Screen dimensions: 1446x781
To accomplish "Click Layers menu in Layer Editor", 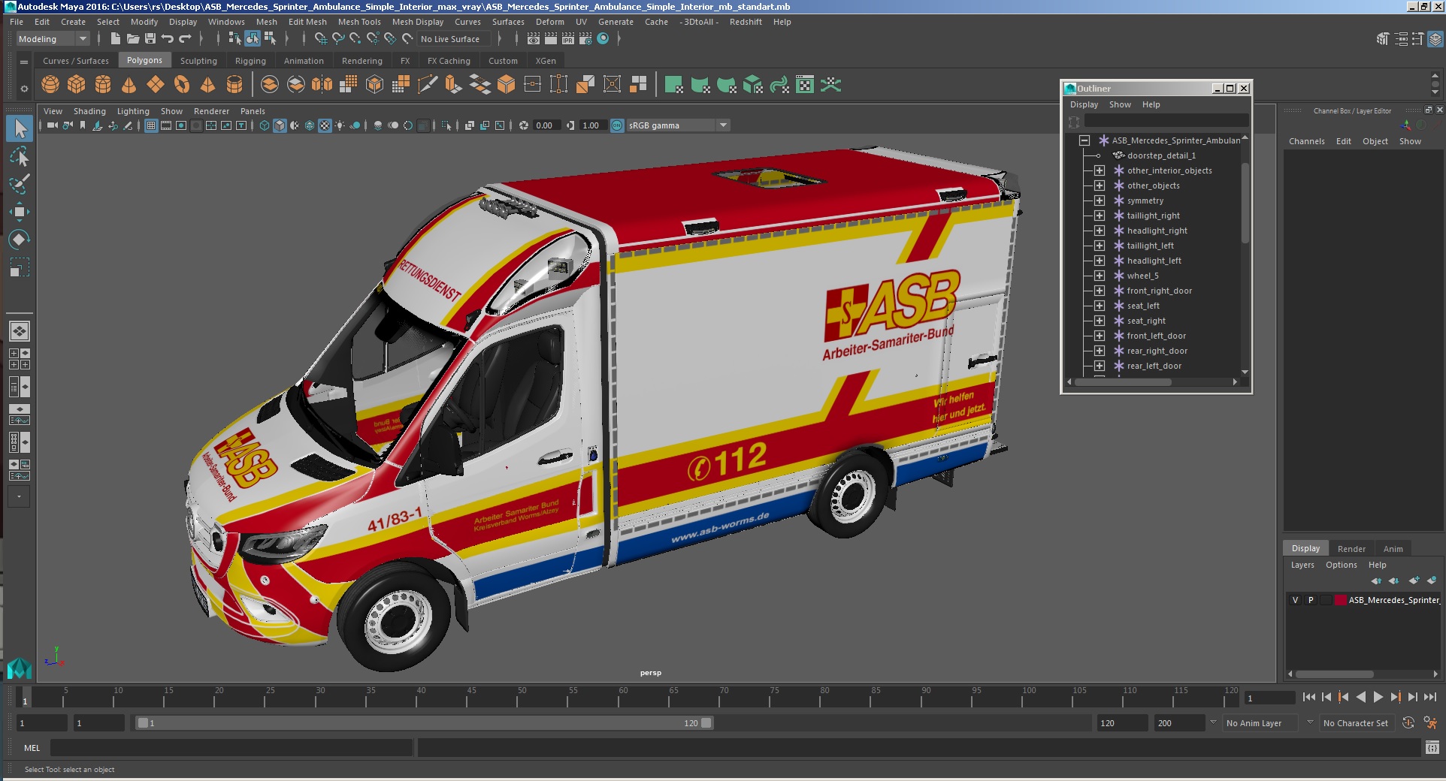I will [x=1302, y=565].
